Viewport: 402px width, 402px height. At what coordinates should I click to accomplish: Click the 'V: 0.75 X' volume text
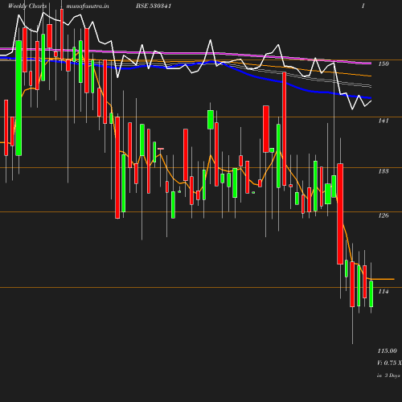pyautogui.click(x=389, y=363)
